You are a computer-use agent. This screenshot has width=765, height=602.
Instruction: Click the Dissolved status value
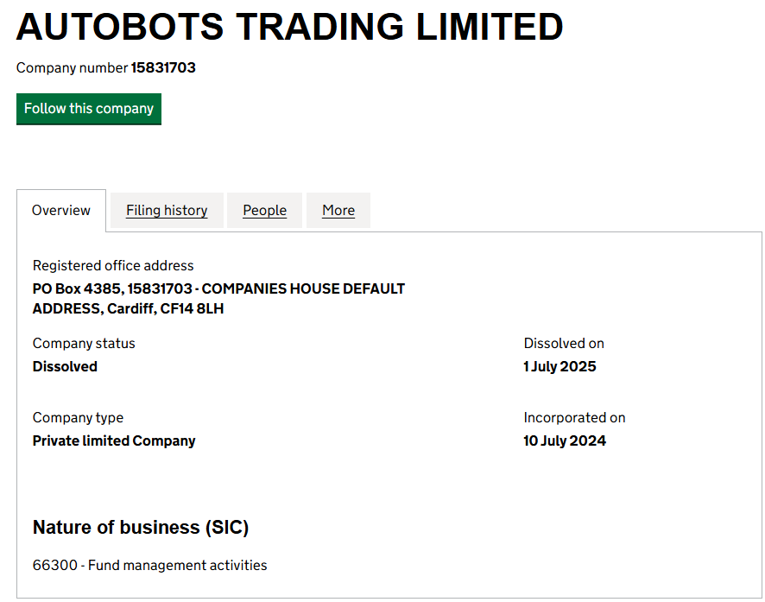(65, 366)
